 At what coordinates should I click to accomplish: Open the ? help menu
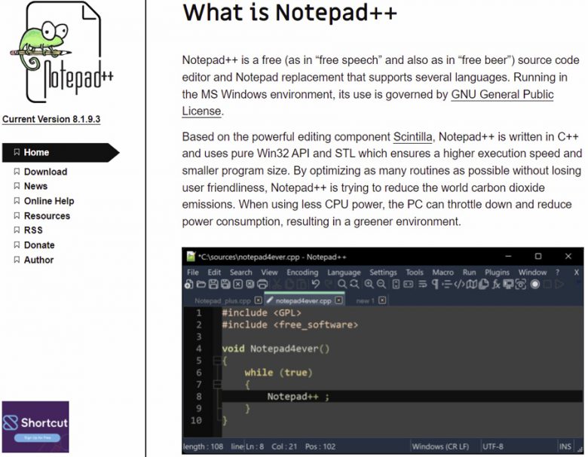click(x=557, y=273)
